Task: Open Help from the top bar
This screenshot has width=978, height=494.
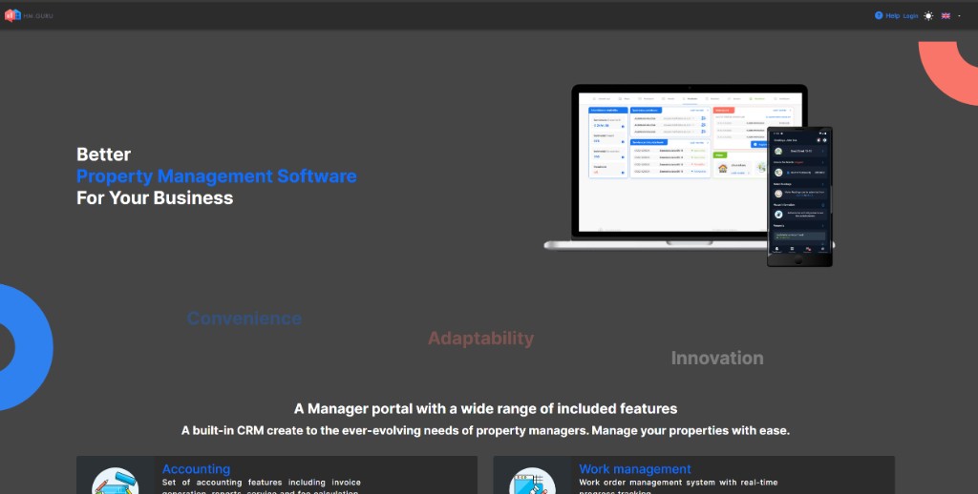Action: click(887, 15)
